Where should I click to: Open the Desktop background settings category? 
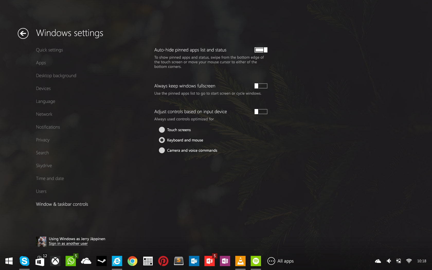tap(56, 76)
